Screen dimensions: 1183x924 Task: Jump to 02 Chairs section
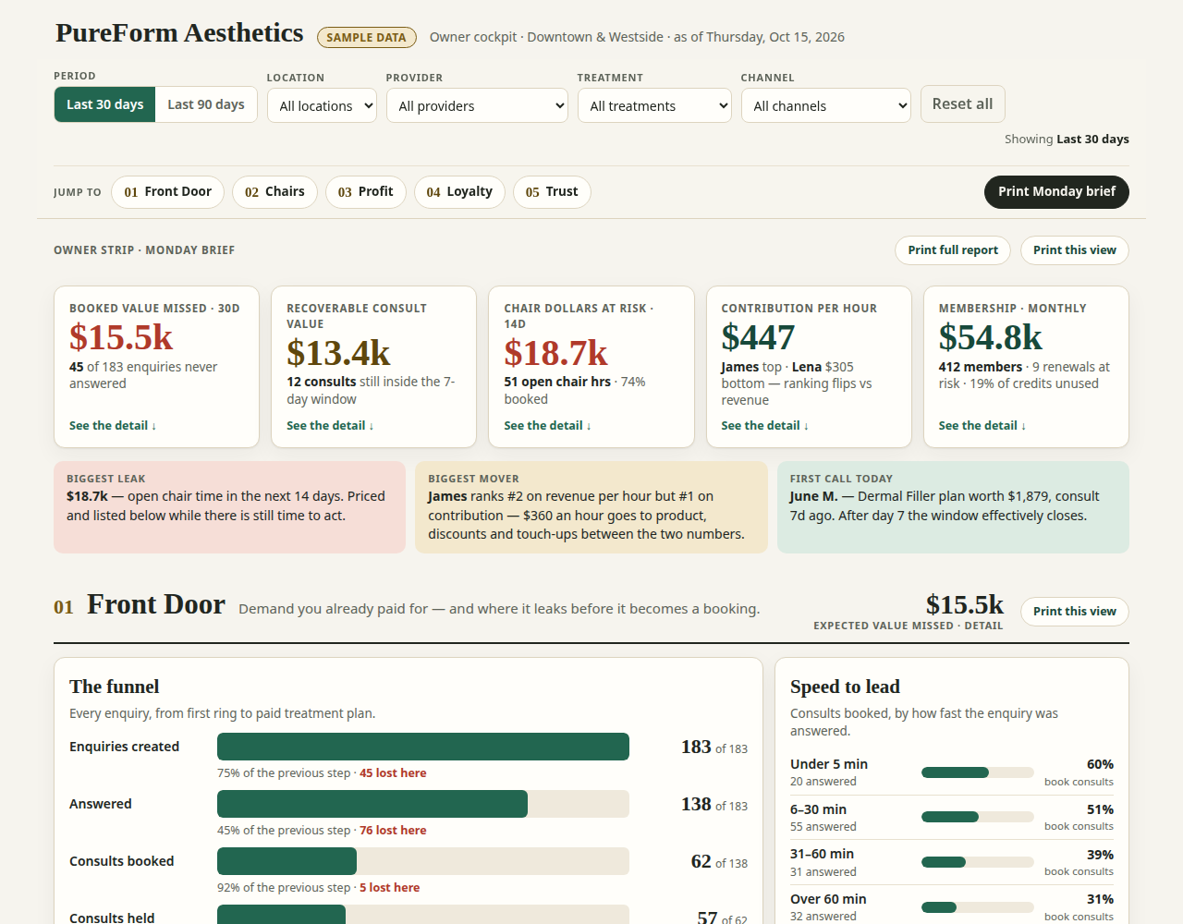[274, 192]
